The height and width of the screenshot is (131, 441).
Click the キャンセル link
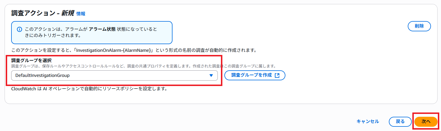tap(368, 121)
